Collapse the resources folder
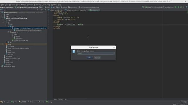 click(x=8, y=32)
